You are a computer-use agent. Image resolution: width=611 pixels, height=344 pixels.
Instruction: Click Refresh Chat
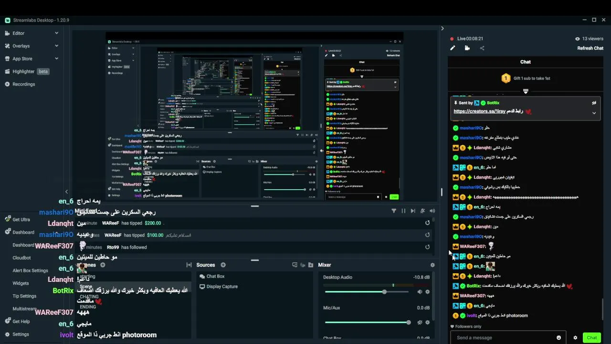pos(590,48)
